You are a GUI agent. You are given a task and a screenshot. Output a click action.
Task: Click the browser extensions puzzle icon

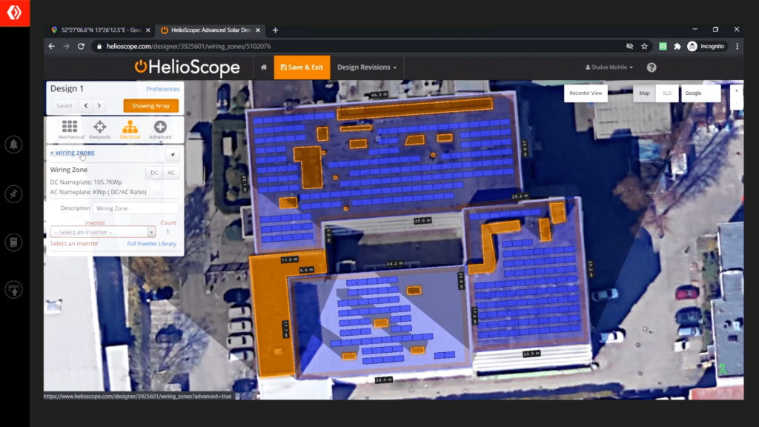point(677,45)
